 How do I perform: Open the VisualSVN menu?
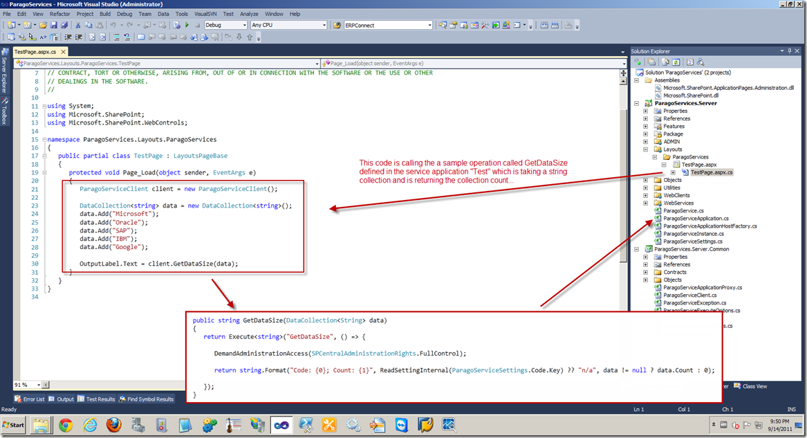205,14
